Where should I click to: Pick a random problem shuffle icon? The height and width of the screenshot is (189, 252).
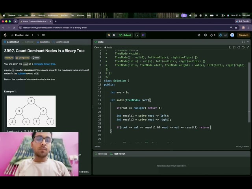click(x=43, y=35)
